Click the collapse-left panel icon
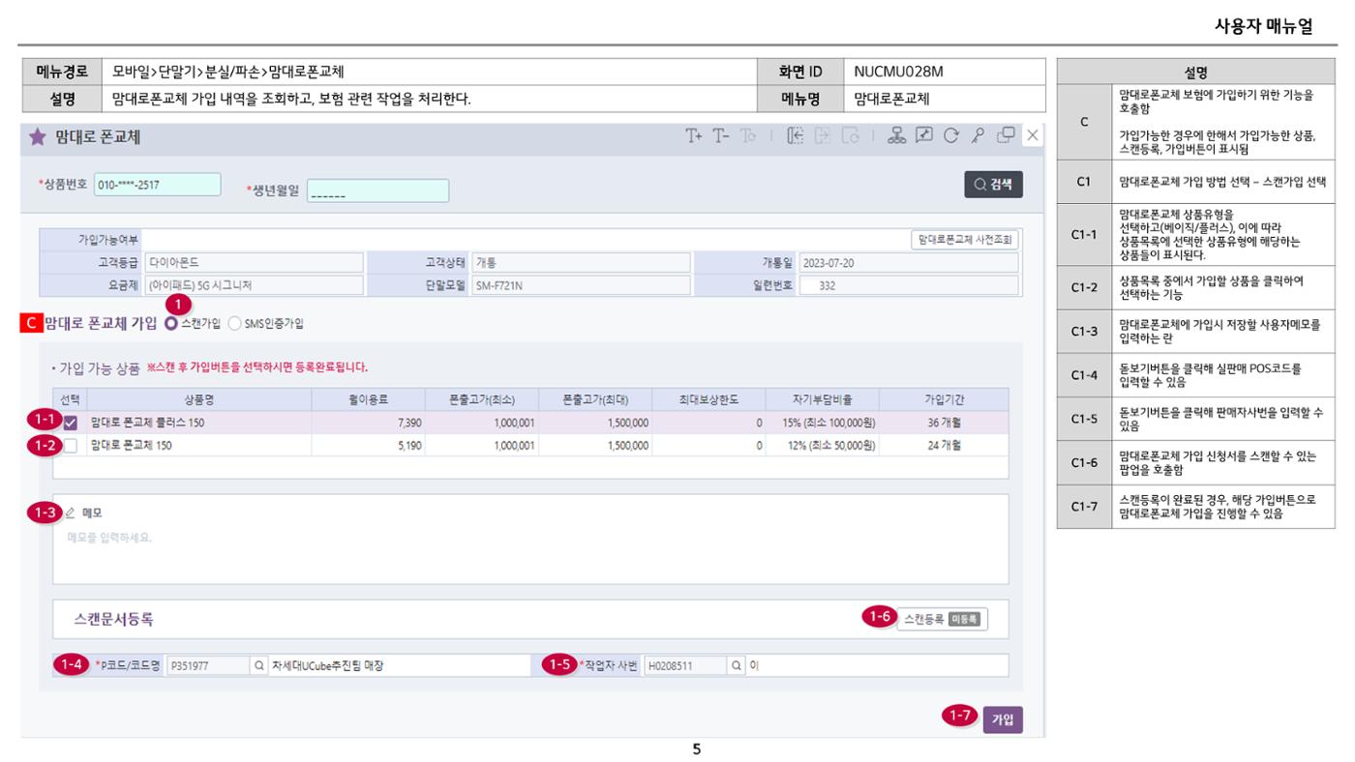 click(796, 136)
